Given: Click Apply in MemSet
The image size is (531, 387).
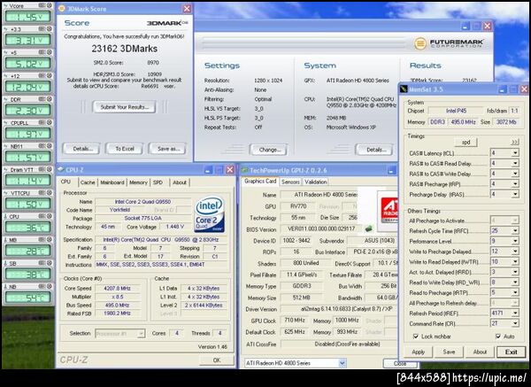Looking at the screenshot, I should pyautogui.click(x=419, y=352).
